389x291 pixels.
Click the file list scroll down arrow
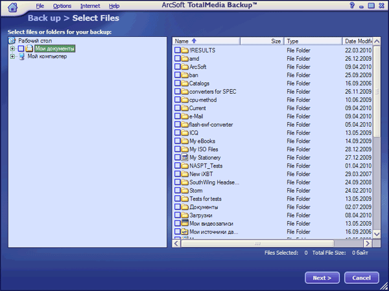377,234
